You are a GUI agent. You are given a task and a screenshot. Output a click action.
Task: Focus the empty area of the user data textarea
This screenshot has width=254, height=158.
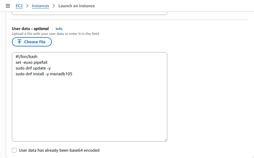(89, 110)
